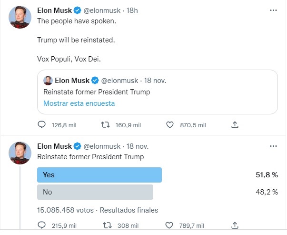The image size is (287, 235).
Task: Open more options menu on poll tweet
Action: point(273,146)
